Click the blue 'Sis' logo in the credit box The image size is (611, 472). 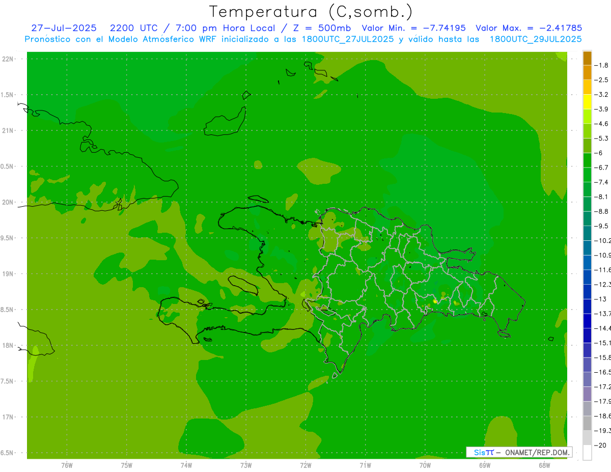pyautogui.click(x=480, y=452)
